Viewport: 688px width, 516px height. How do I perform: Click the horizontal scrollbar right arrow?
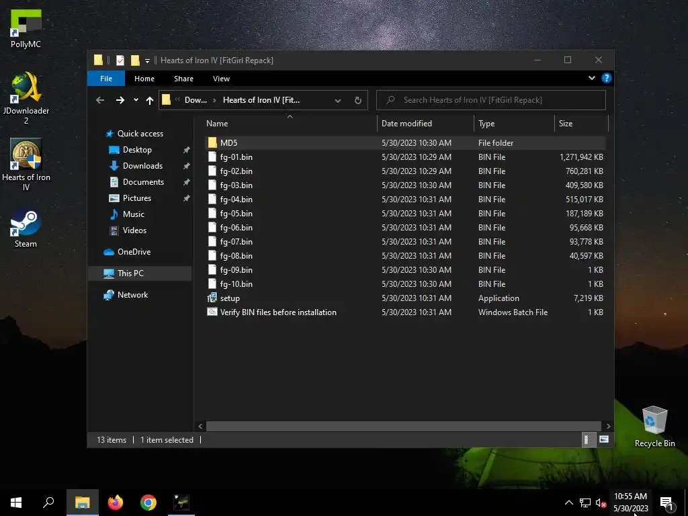(608, 426)
